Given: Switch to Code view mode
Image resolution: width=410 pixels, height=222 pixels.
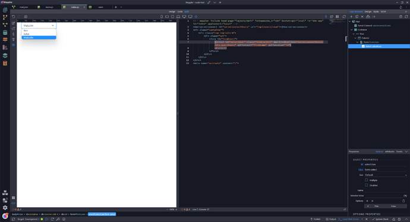Looking at the screenshot, I should [180, 11].
